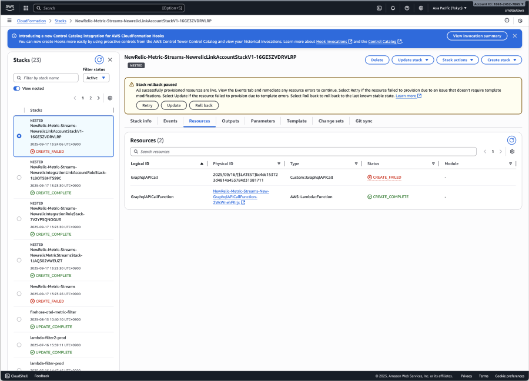Open the Outputs tab
The width and height of the screenshot is (529, 381).
click(230, 121)
